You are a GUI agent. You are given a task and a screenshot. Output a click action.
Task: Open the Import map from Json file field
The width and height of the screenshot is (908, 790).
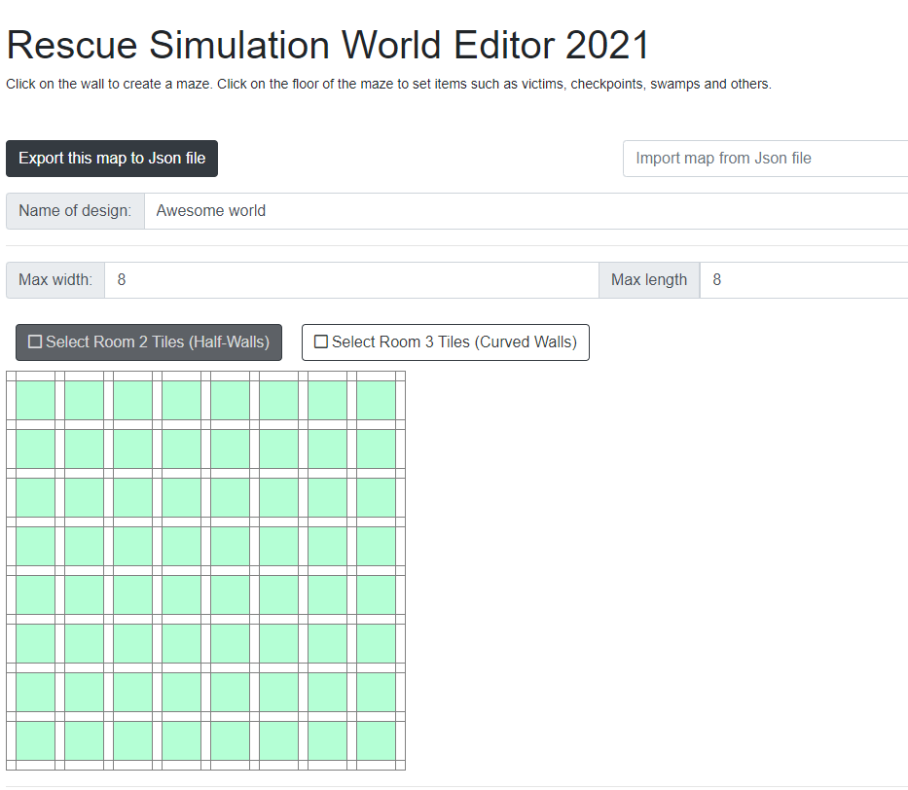coord(765,159)
